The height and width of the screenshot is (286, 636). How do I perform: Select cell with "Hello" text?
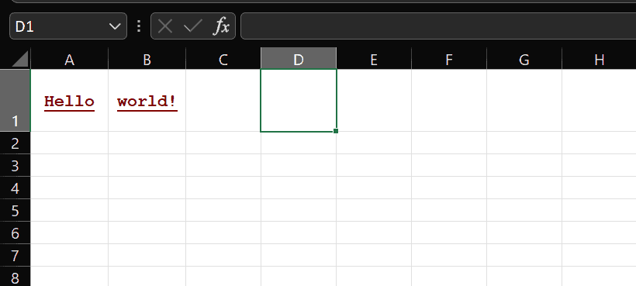click(69, 101)
